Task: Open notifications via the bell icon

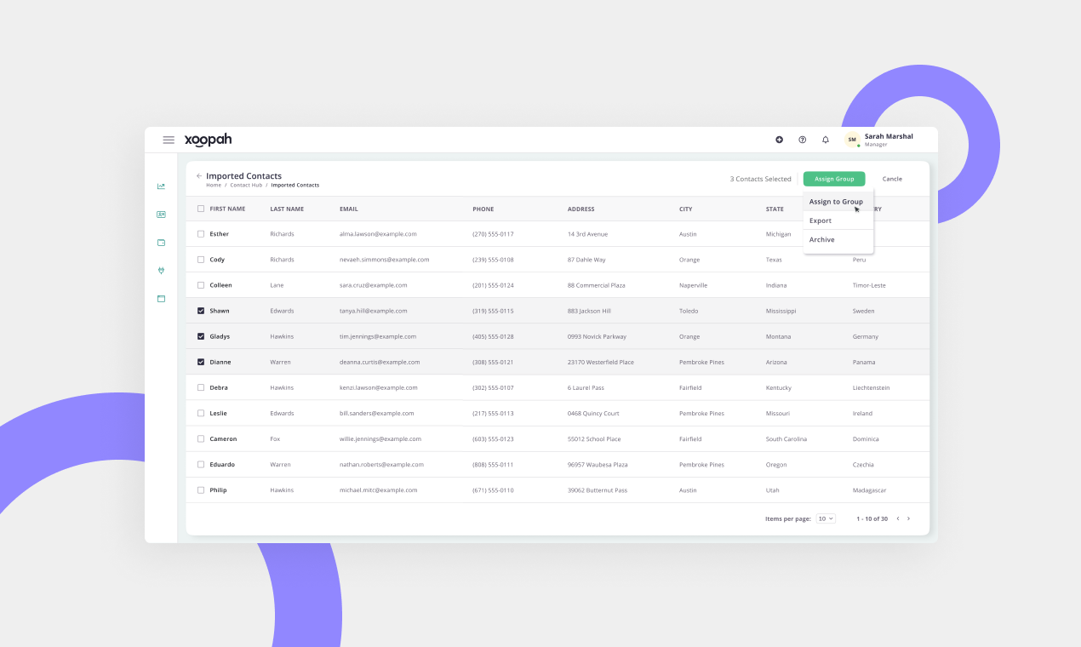Action: [825, 139]
